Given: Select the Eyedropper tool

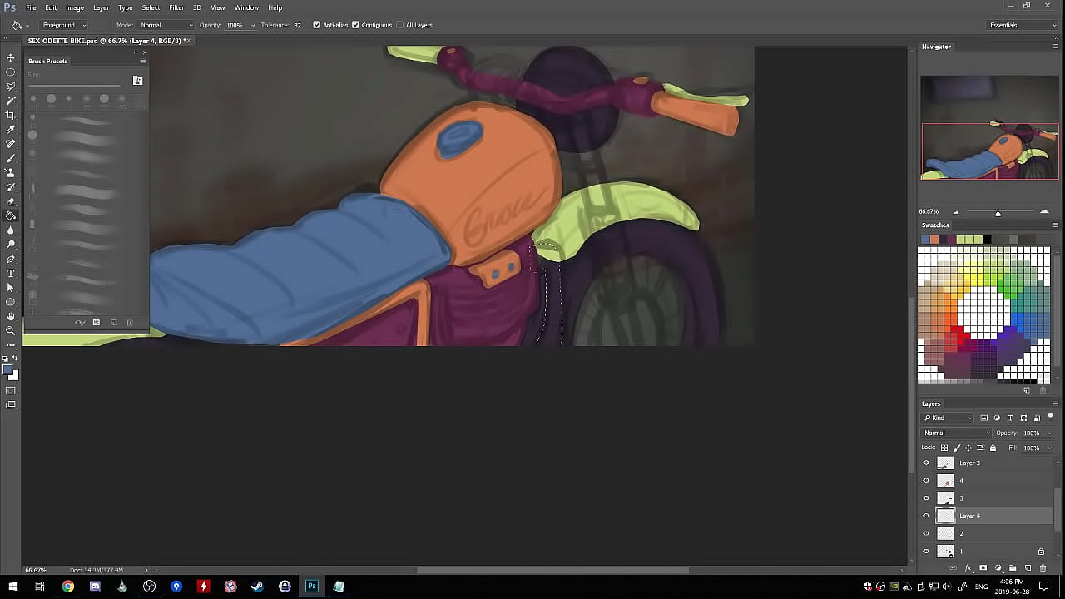Looking at the screenshot, I should point(11,130).
